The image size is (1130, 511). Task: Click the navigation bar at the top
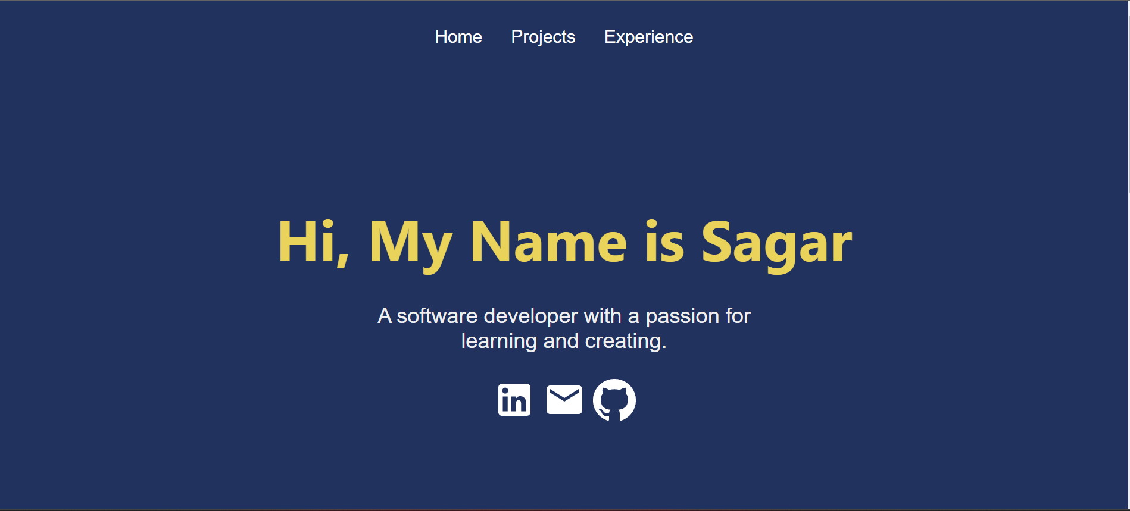[x=564, y=37]
